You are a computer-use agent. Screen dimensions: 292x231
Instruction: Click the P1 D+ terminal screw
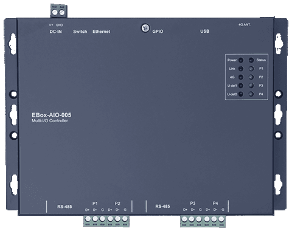(88, 219)
